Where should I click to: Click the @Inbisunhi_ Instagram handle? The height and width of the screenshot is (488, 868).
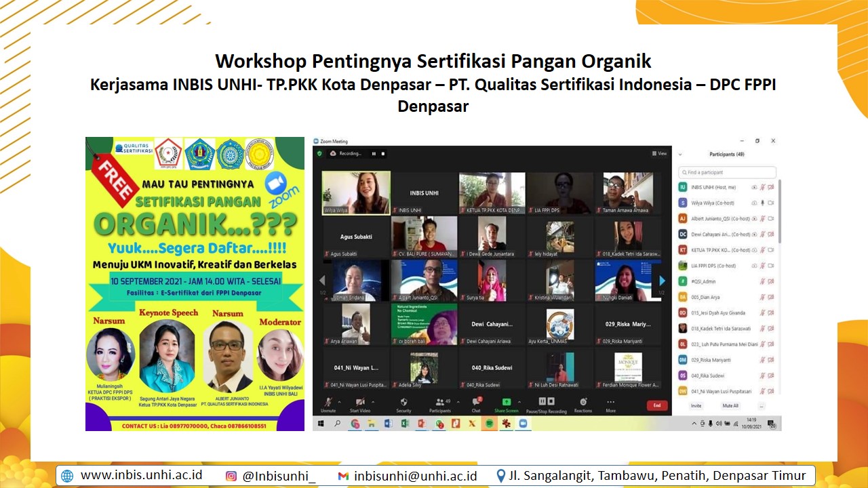[x=279, y=476]
